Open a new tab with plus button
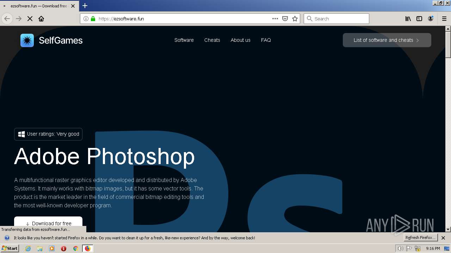Viewport: 451px width, 253px height. (85, 6)
